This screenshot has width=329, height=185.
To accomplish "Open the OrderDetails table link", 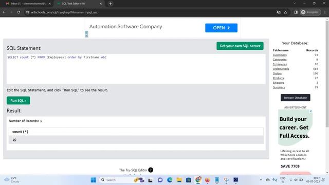I will (281, 69).
